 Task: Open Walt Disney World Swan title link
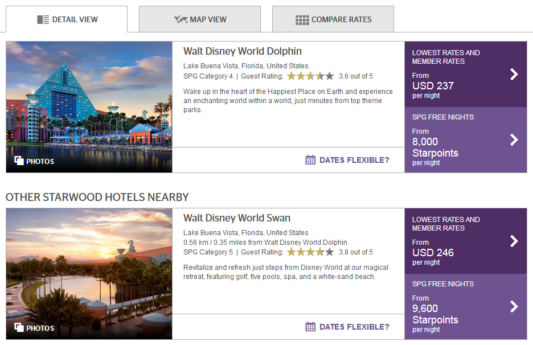pyautogui.click(x=236, y=218)
